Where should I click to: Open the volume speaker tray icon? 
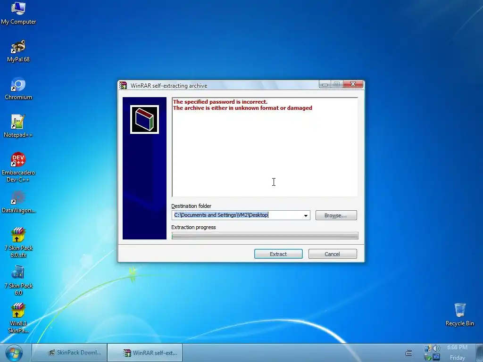tap(436, 348)
